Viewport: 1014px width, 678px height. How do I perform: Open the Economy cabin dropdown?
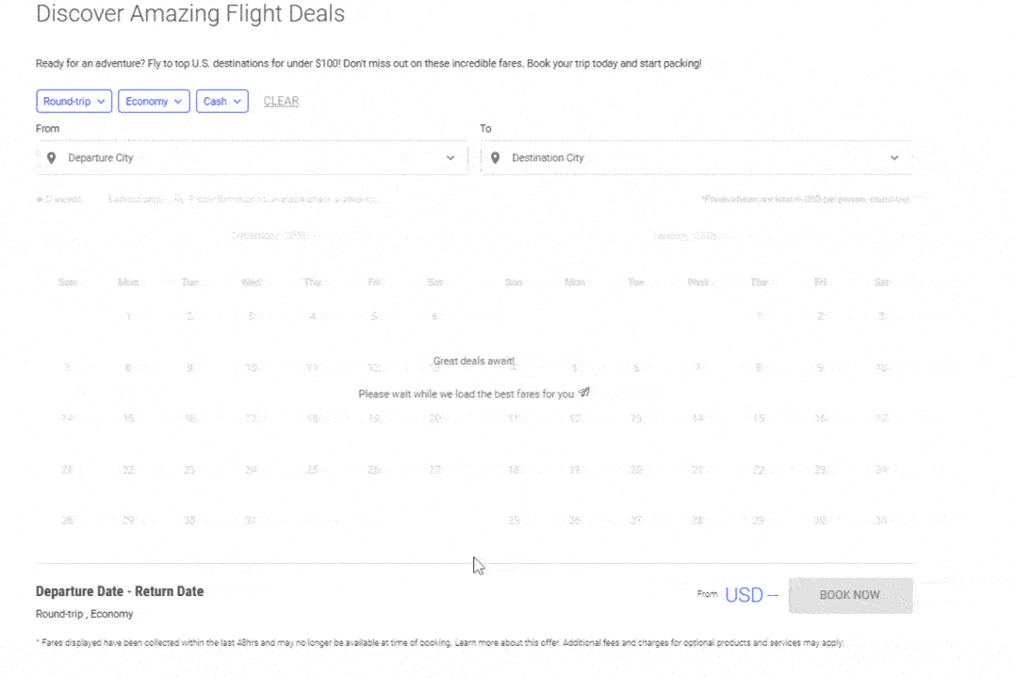[x=154, y=101]
